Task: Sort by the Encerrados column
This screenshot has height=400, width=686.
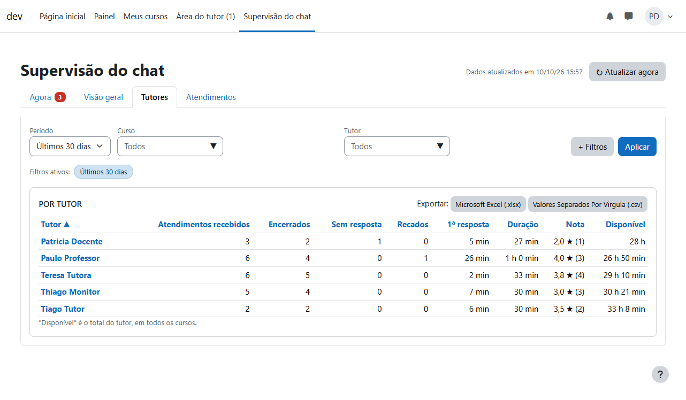Action: tap(289, 225)
